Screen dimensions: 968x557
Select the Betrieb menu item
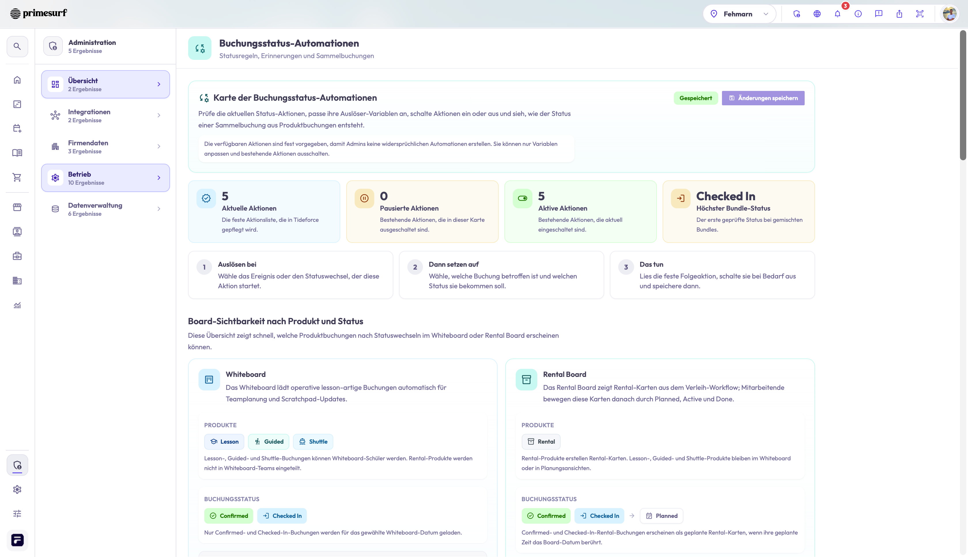(x=105, y=178)
